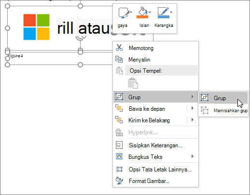Click the Menyalin copy icon
The image size is (250, 195).
tap(119, 59)
